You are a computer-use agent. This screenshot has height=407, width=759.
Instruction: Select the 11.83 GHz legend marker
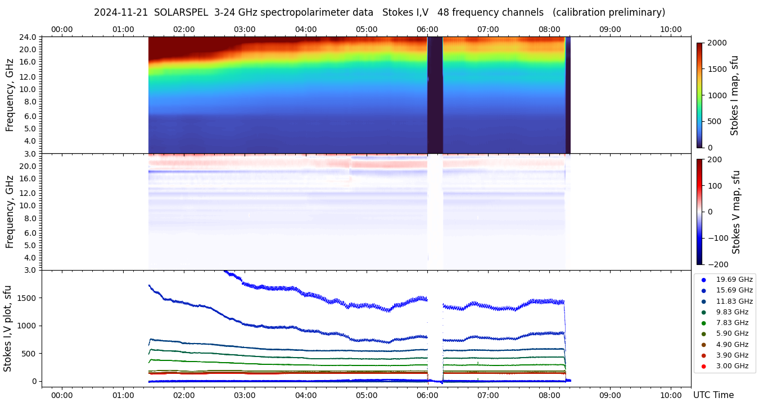703,301
